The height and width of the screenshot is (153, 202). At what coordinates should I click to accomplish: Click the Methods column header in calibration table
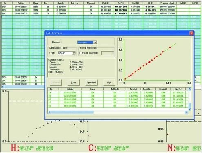[x=115, y=89]
